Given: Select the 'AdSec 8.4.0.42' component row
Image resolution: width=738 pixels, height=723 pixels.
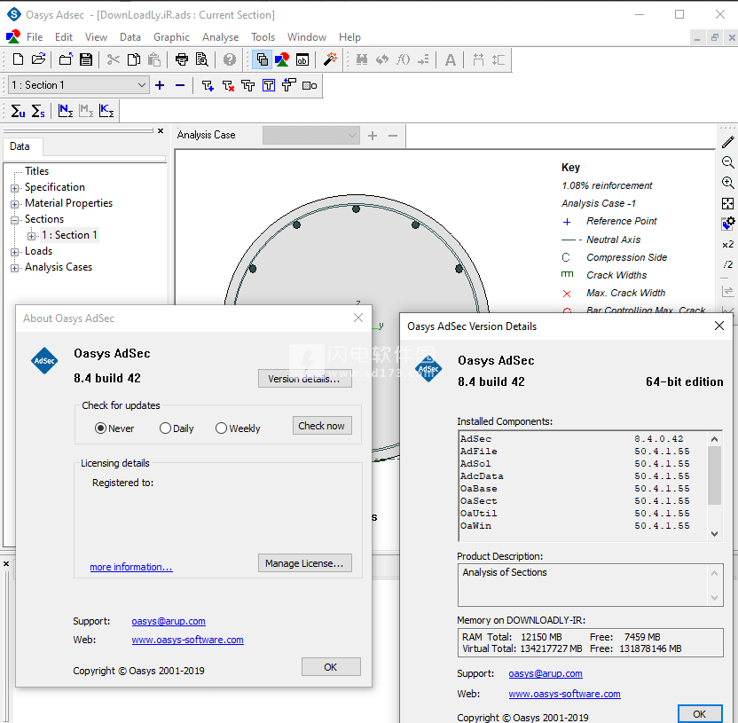Looking at the screenshot, I should tap(583, 439).
